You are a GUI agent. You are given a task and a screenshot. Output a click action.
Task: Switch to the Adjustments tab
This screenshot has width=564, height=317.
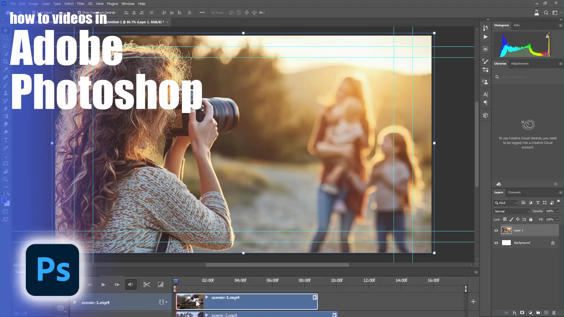[x=520, y=63]
